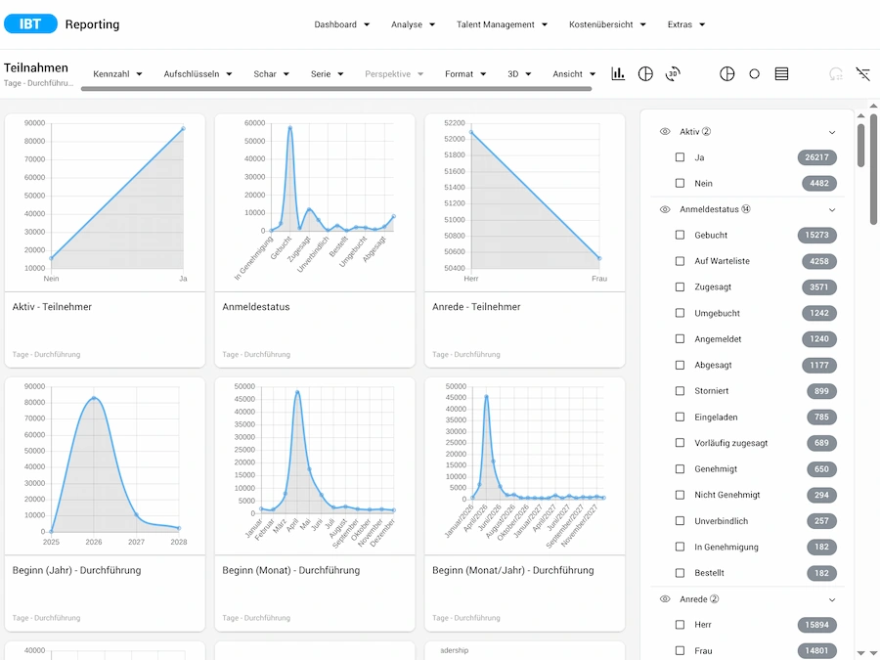Click page scroll-up arrow at far right
880x660 pixels.
873,106
